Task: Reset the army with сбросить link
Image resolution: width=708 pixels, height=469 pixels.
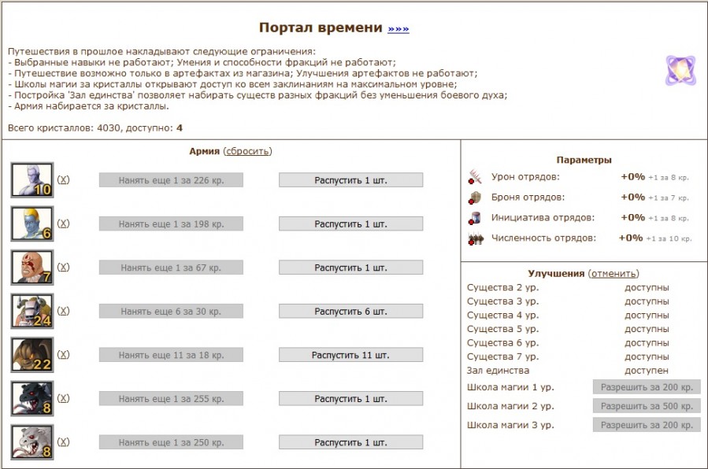Action: click(x=247, y=151)
